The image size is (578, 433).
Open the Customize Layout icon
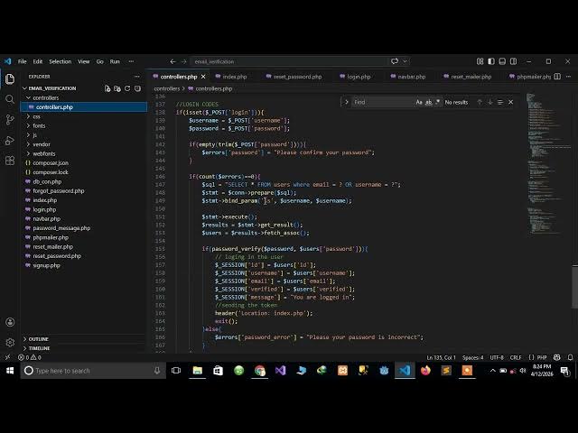click(x=480, y=61)
